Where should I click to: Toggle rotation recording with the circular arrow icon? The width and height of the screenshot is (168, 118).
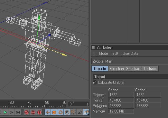click(61, 112)
